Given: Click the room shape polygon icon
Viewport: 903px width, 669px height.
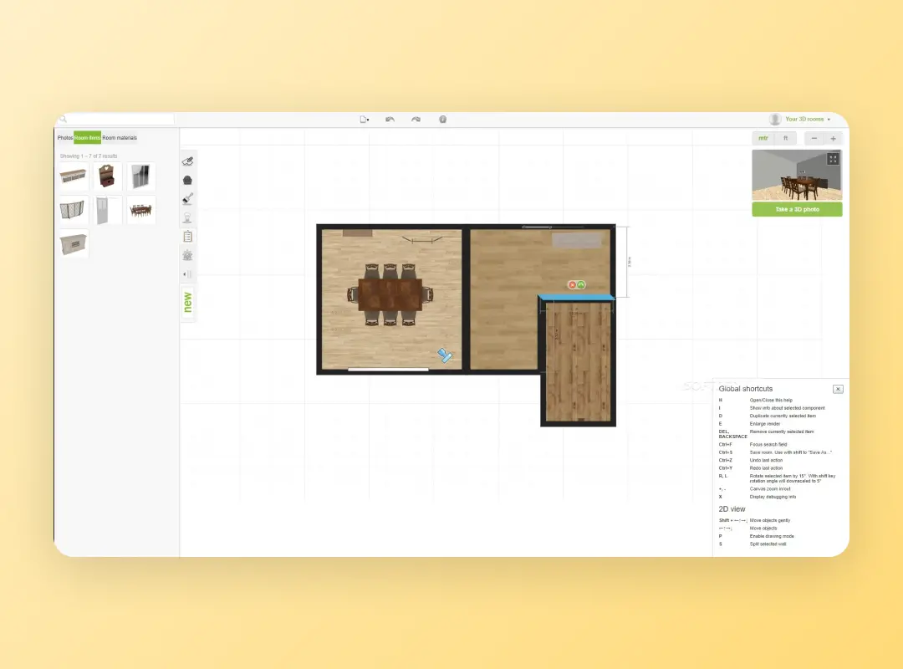Looking at the screenshot, I should point(188,180).
